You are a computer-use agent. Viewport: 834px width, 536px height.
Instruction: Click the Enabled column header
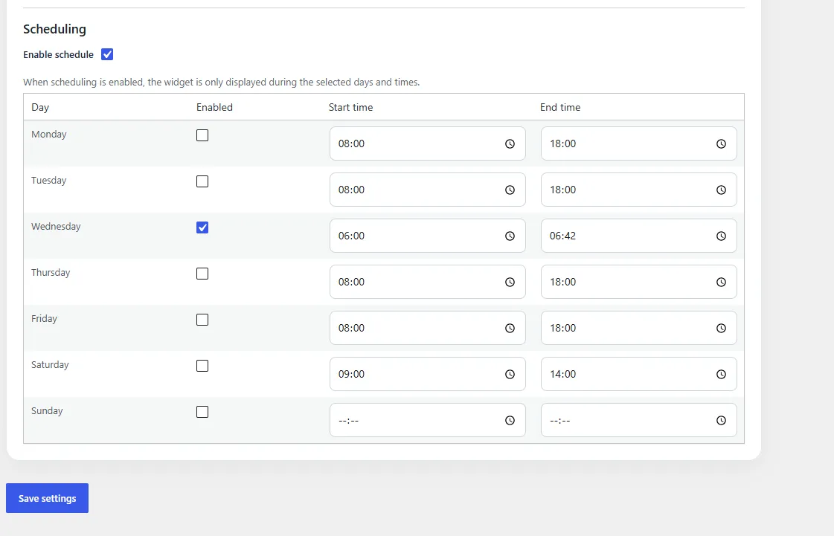click(x=214, y=107)
